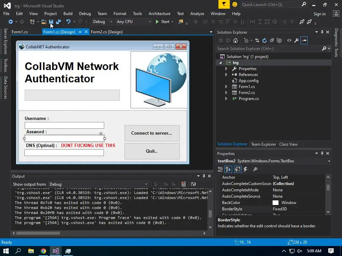
Task: Toggle auto-hide pin on the Output panel
Action: point(204,176)
